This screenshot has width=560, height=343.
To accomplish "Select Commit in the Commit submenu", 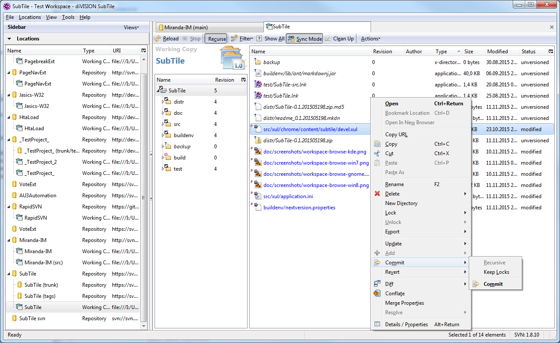I will pyautogui.click(x=493, y=284).
